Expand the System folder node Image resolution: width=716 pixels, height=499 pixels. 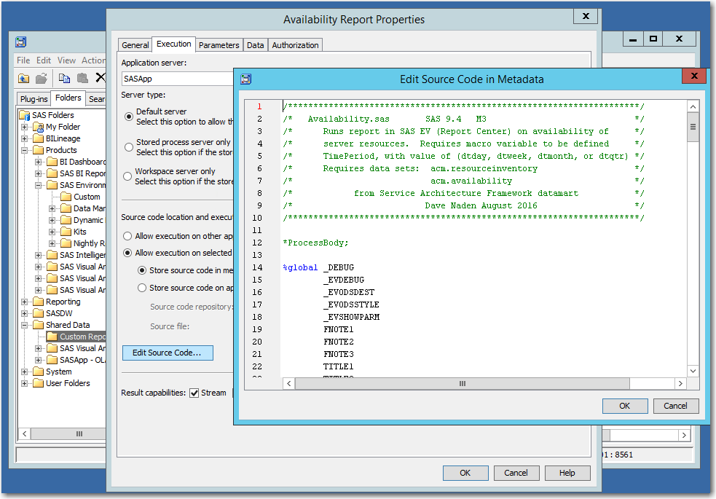pyautogui.click(x=25, y=372)
